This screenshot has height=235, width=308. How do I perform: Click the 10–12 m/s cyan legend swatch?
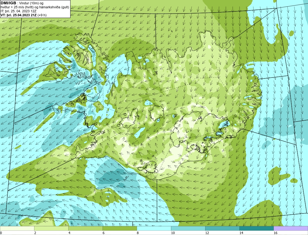(x=188, y=228)
